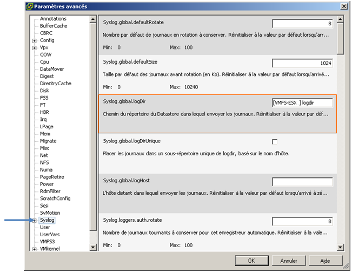352x274 pixels.
Task: Click the settings list scroll down arrow
Action: 340,248
